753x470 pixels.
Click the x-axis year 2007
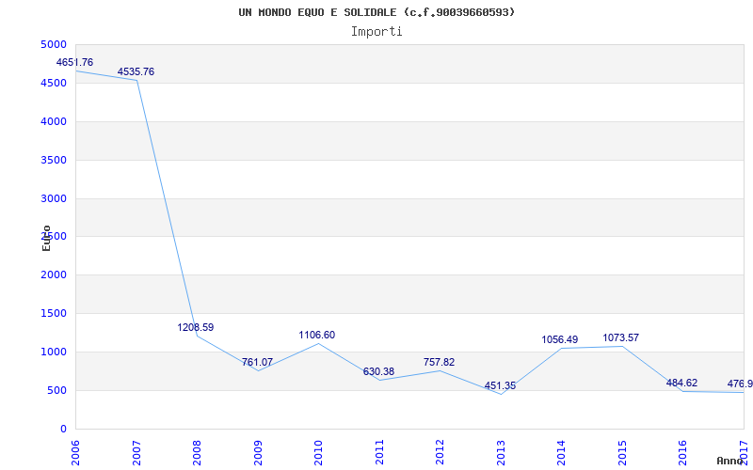136,453
